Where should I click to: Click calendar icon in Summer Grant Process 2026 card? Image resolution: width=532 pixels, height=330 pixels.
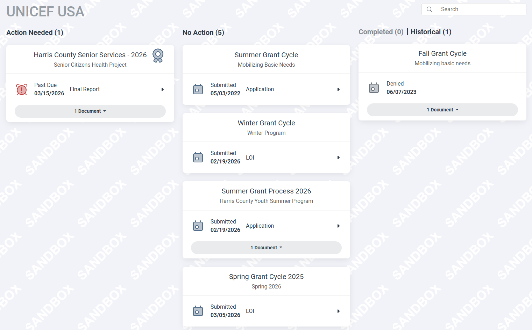(x=198, y=226)
